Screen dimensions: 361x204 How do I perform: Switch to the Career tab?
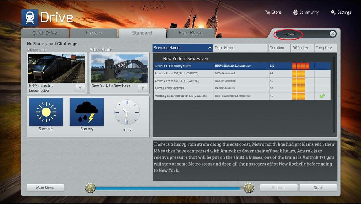[93, 33]
